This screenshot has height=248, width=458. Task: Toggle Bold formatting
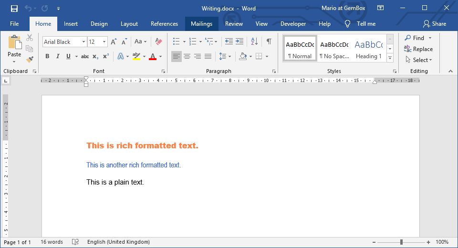(47, 56)
